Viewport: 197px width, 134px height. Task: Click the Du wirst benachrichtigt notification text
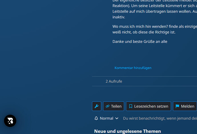coord(160,118)
